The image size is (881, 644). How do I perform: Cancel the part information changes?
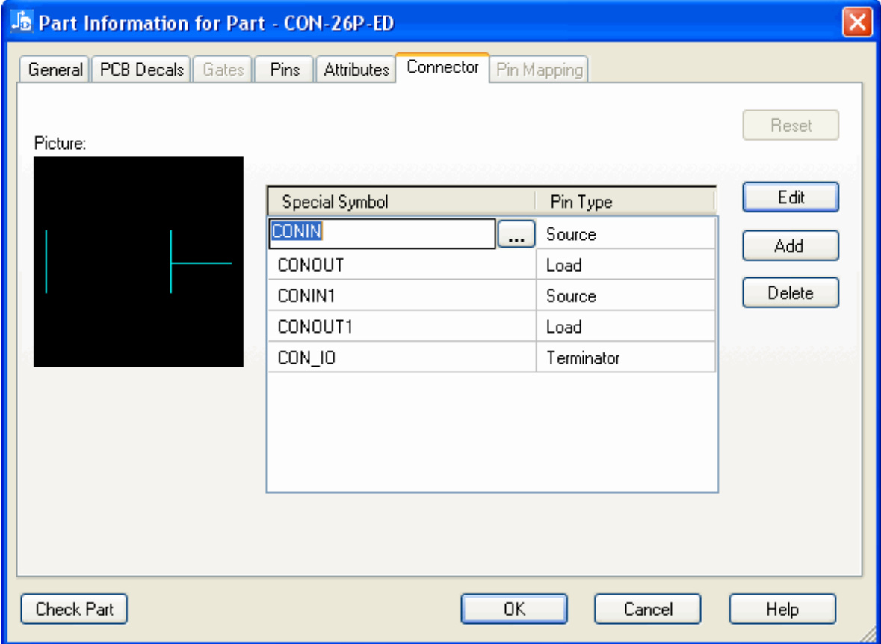click(647, 609)
